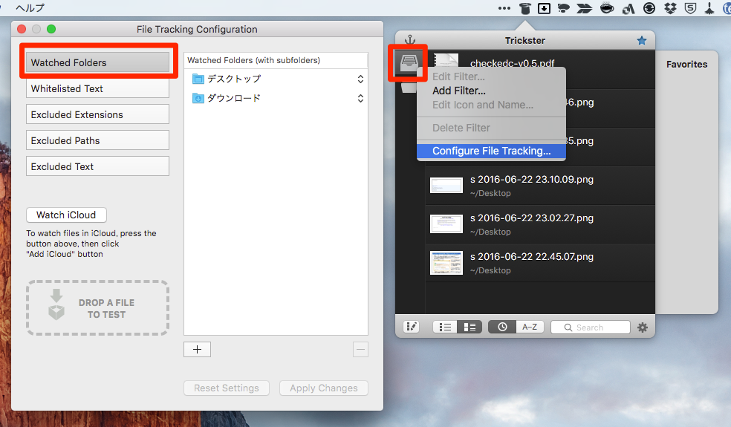Open the ヘルプ menu in menu bar
731x427 pixels.
pos(30,8)
